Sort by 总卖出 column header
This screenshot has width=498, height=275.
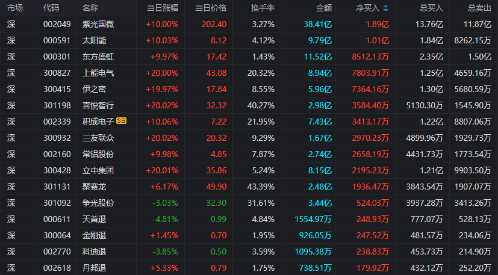click(479, 8)
